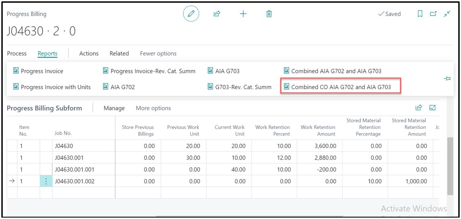461x219 pixels.
Task: Click the plus icon to add new
Action: pos(243,14)
